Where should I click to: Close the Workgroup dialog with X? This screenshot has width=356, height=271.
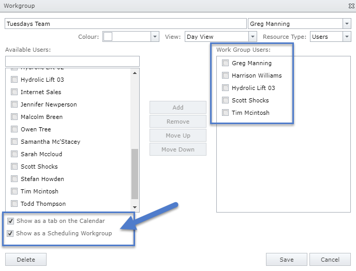351,6
